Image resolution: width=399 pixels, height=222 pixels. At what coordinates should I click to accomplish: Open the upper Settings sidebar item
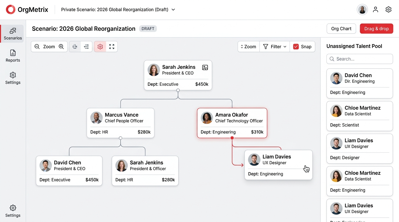tap(13, 78)
